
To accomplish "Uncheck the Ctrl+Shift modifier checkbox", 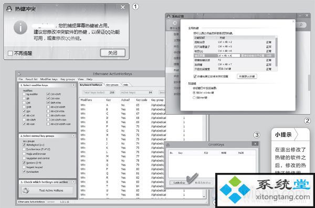I will [x=48, y=94].
